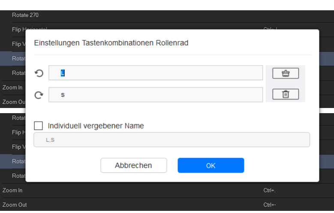Click the Individuell vergebener Name label text

point(96,126)
